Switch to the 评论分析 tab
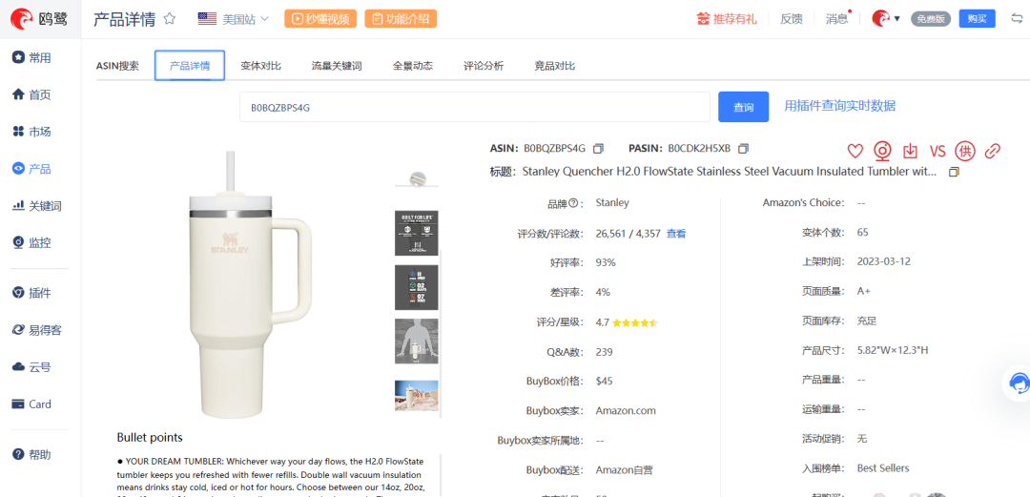This screenshot has height=497, width=1030. 484,66
